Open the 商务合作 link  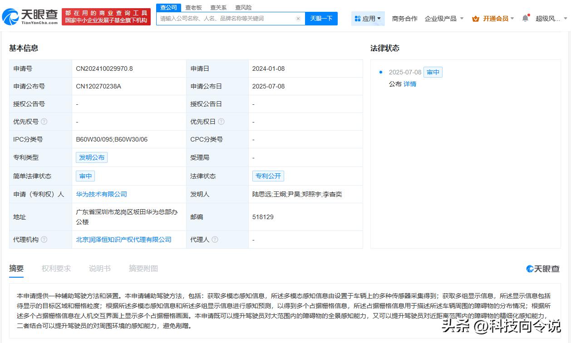click(404, 19)
